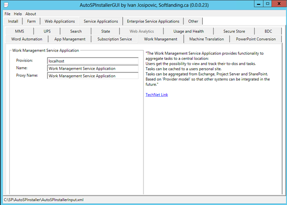287x205 pixels.
Task: Switch to the Install tab
Action: click(13, 21)
